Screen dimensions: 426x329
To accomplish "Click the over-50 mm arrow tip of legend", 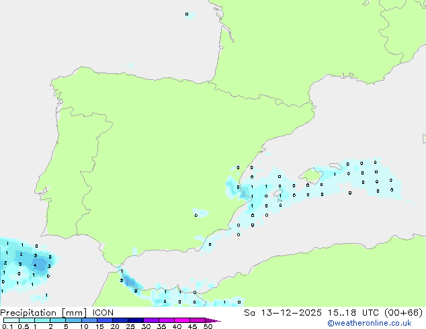I will coord(213,320).
